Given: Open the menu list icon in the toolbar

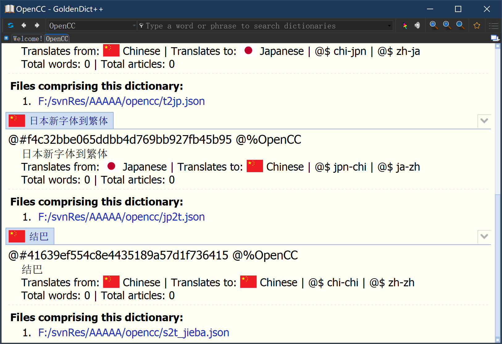Looking at the screenshot, I should pos(493,26).
